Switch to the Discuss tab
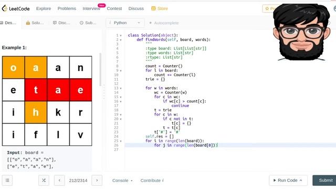This screenshot has width=336, height=189. (x=61, y=23)
